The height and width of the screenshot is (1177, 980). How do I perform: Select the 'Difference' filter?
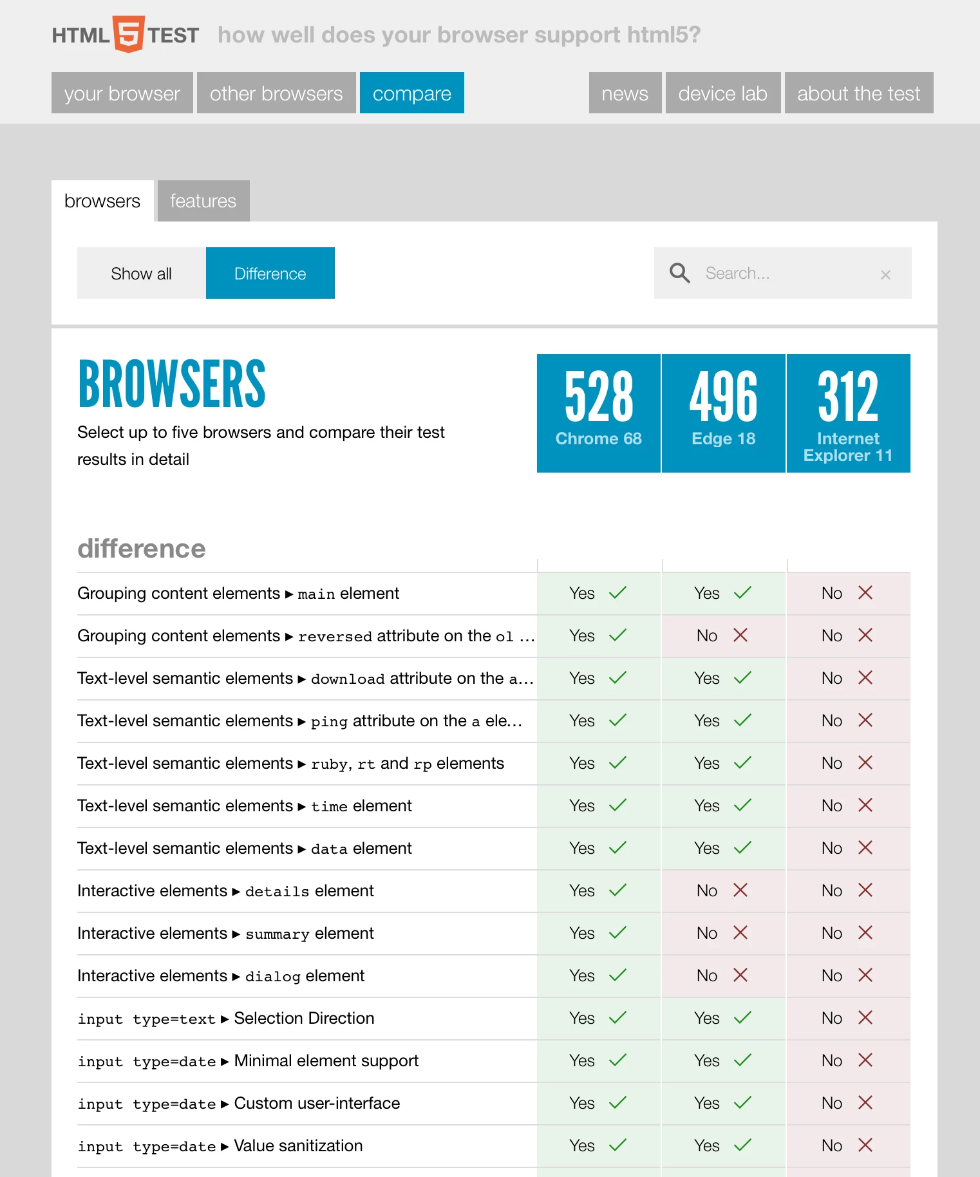click(x=270, y=273)
